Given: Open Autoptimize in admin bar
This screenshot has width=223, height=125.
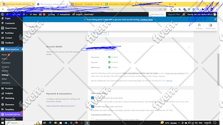Looking at the screenshot, I should click(x=64, y=14).
